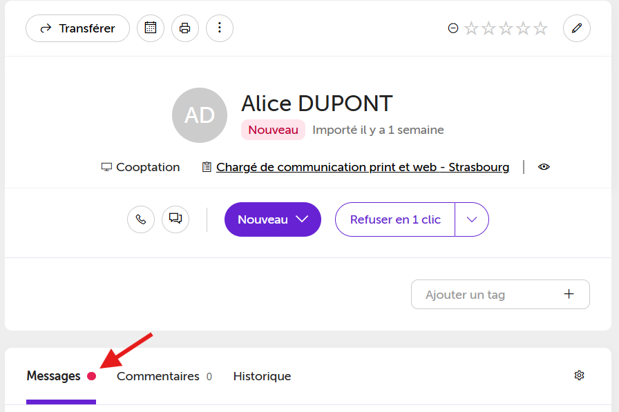Edit profile with the pencil icon
619x412 pixels.
(577, 28)
